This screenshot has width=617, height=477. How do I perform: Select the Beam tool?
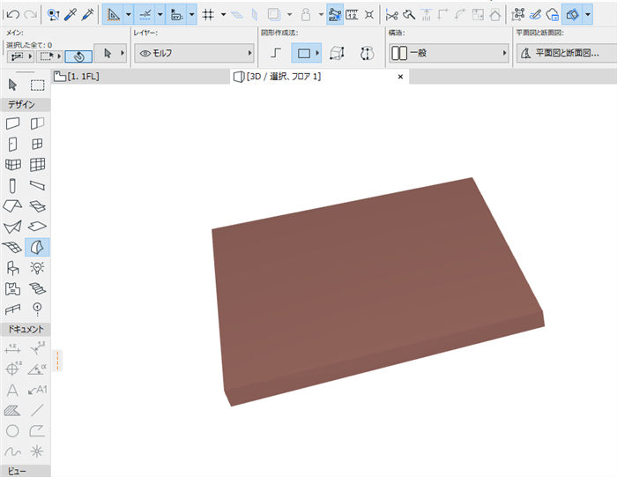click(37, 185)
